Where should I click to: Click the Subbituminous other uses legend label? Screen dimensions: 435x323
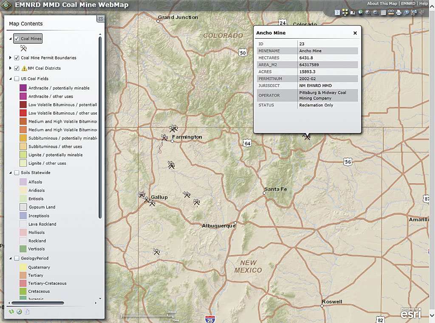click(x=55, y=146)
